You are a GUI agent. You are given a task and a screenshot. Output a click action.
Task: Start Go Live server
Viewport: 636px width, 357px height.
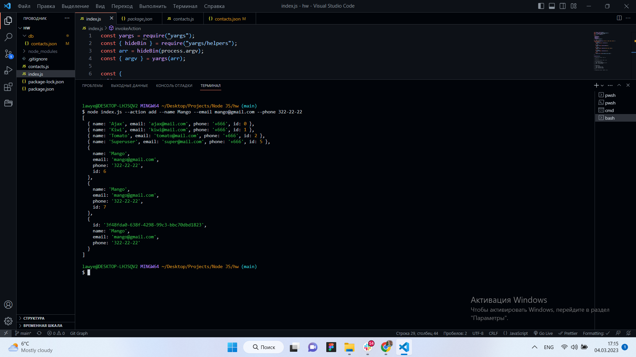(543, 333)
